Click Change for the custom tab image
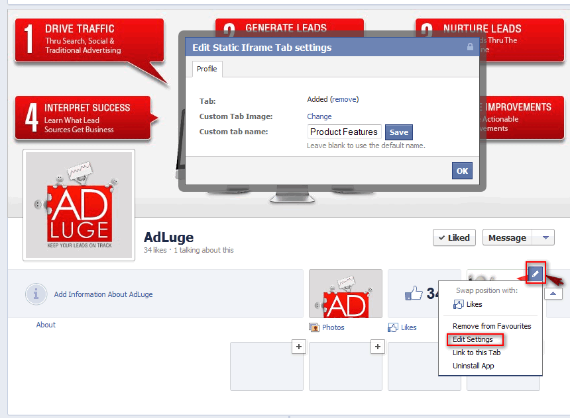This screenshot has width=570, height=418. point(319,116)
